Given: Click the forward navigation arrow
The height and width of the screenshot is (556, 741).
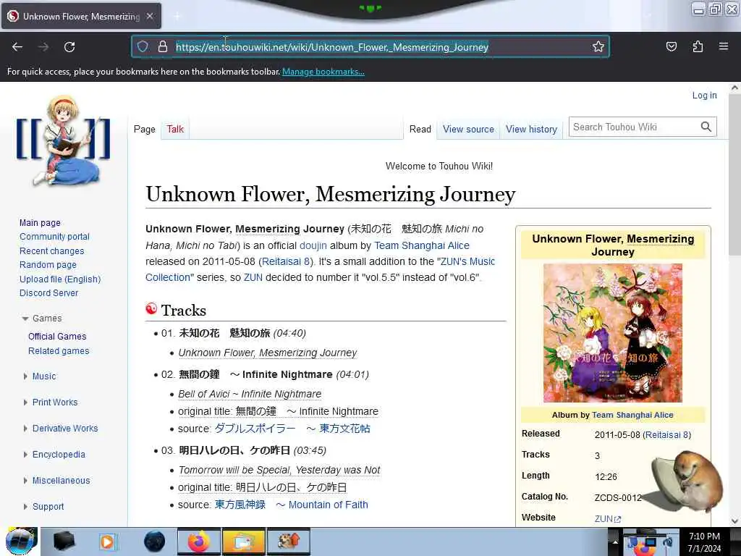Looking at the screenshot, I should point(43,47).
